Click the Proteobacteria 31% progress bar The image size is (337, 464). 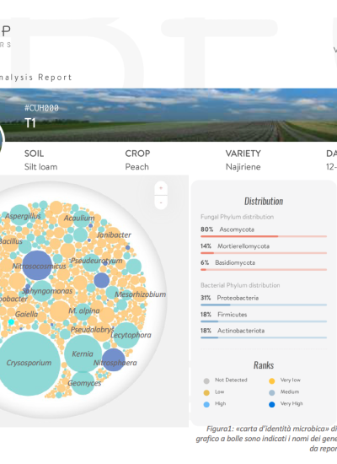point(264,305)
